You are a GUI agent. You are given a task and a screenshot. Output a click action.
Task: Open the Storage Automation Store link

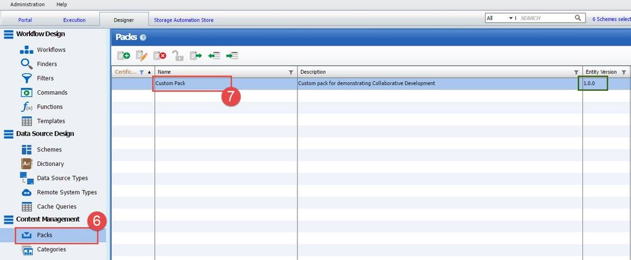click(x=184, y=20)
